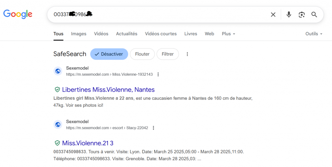Open three-dot menu next to SafeSearch filters

pyautogui.click(x=187, y=54)
